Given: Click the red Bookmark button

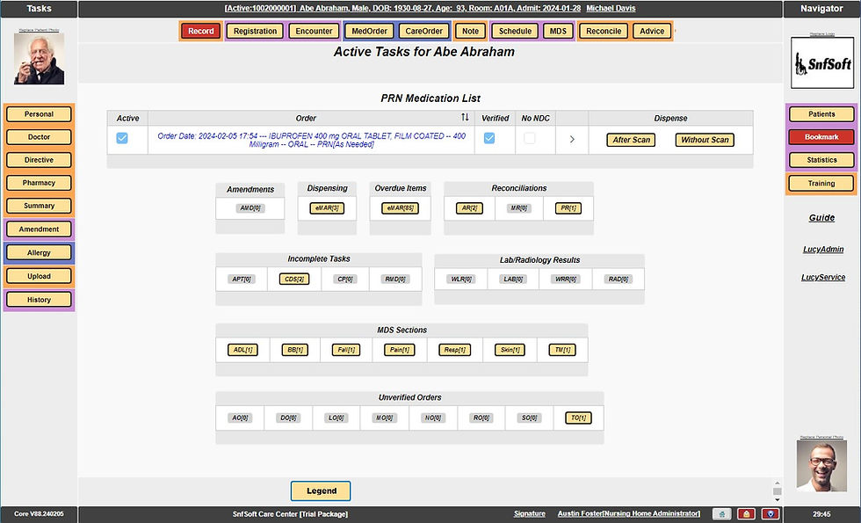Looking at the screenshot, I should [x=821, y=137].
